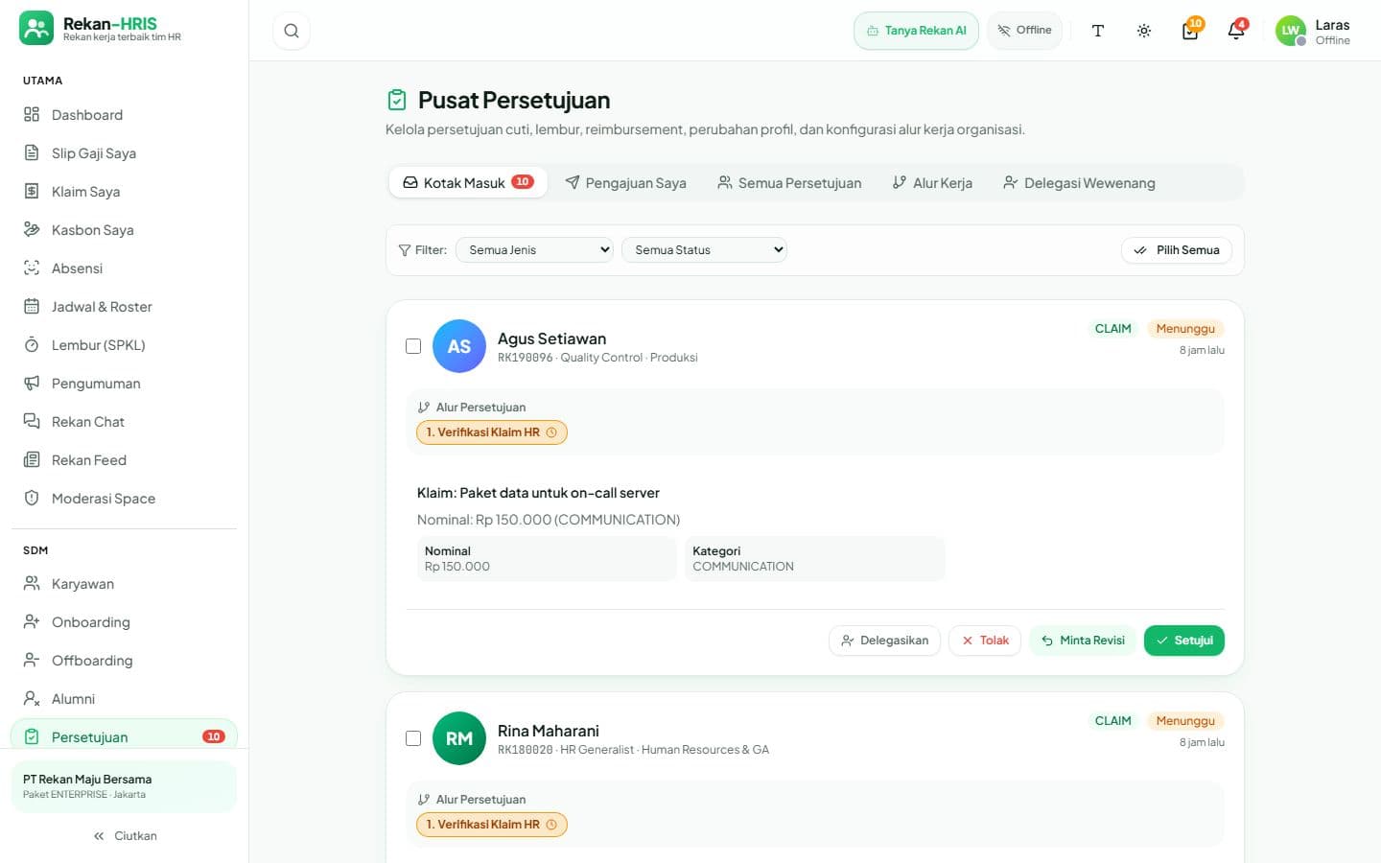This screenshot has height=863, width=1381.
Task: Open Klaim Saya in sidebar
Action: tap(125, 192)
